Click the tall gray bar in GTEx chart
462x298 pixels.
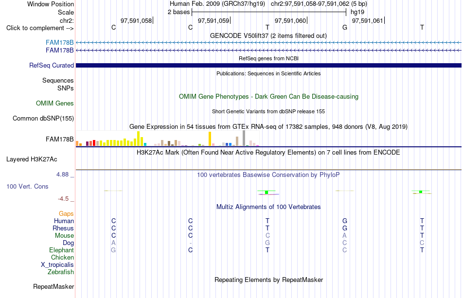point(244,138)
